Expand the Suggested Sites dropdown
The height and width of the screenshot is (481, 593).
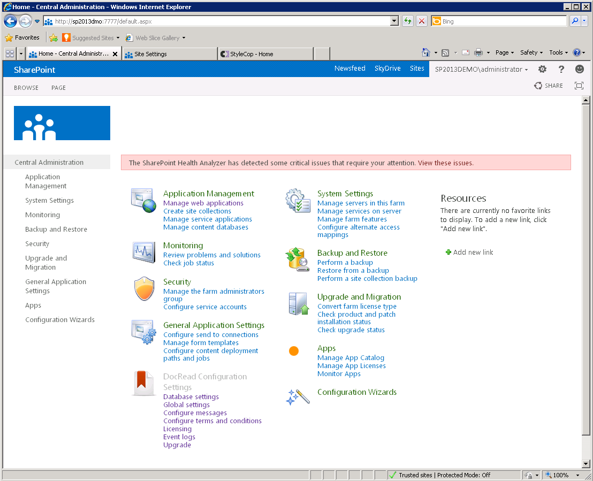118,38
